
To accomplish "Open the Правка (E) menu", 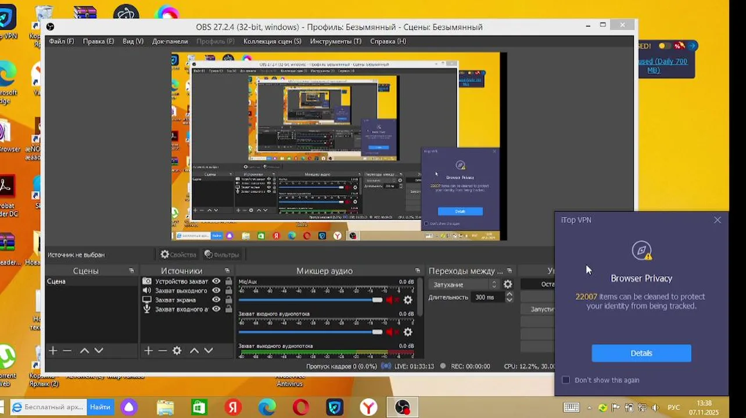I will (x=98, y=41).
